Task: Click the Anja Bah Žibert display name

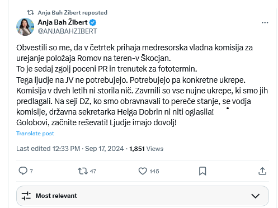Action: [63, 22]
